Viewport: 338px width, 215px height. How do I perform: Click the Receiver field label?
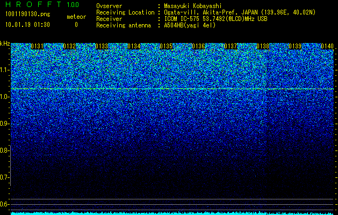pyautogui.click(x=109, y=19)
